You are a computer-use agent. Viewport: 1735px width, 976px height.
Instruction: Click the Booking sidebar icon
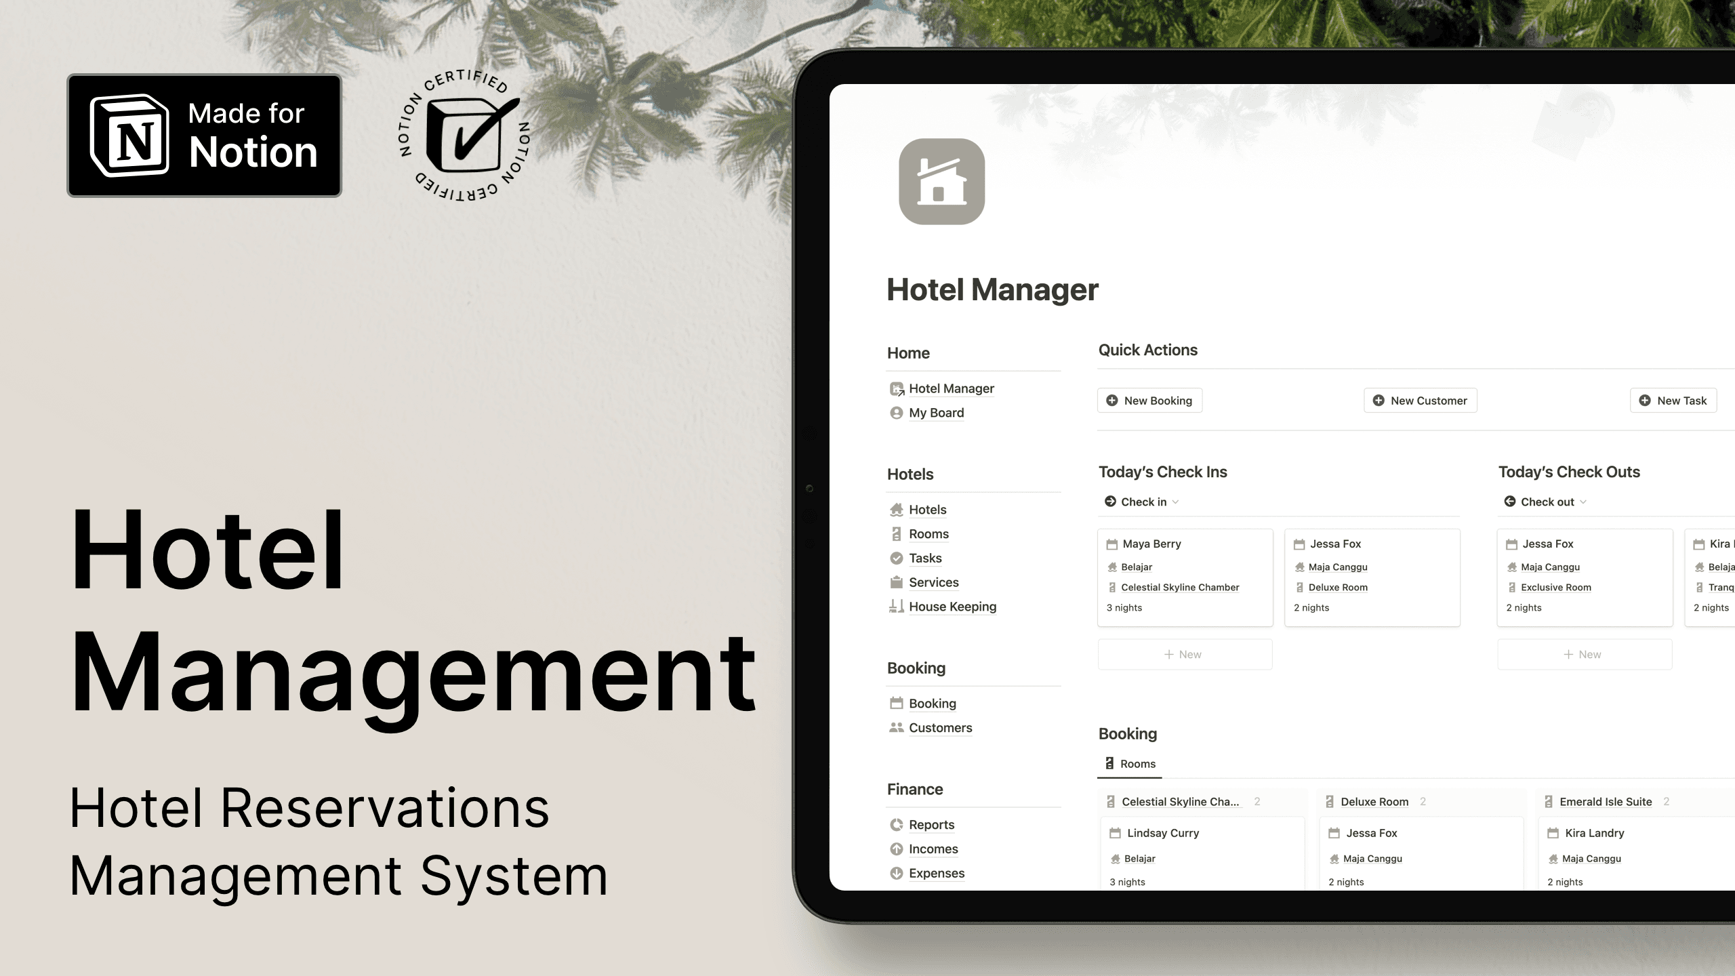pyautogui.click(x=896, y=703)
